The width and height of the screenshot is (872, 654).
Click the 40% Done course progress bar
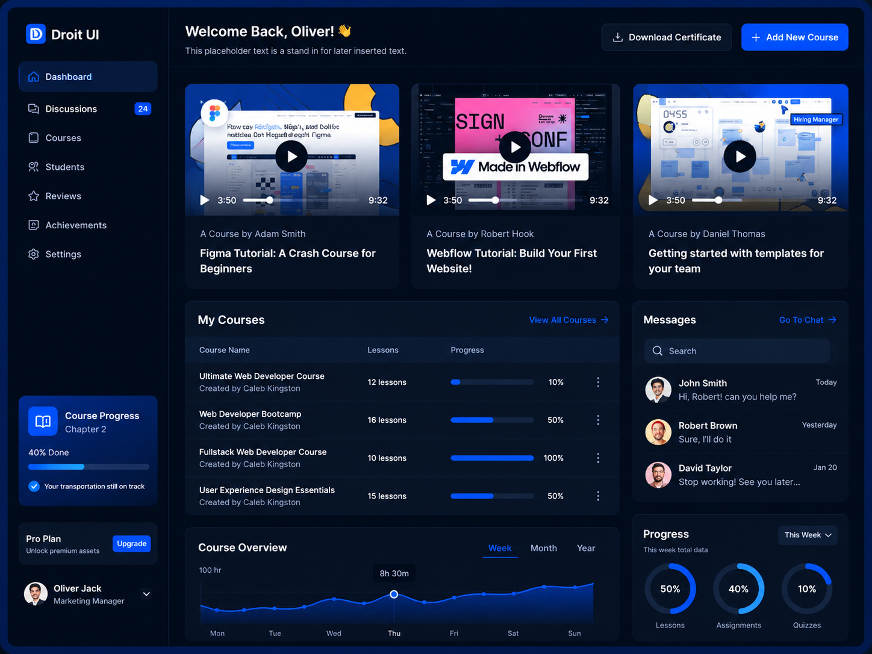point(89,467)
